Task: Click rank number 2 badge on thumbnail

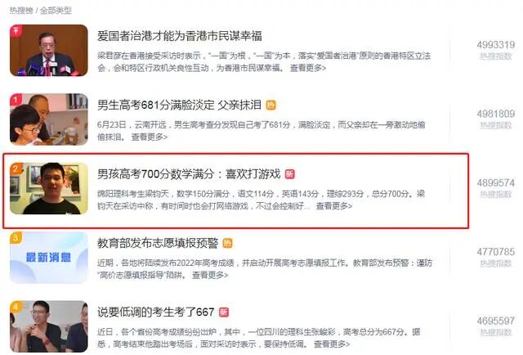Action: click(x=16, y=169)
